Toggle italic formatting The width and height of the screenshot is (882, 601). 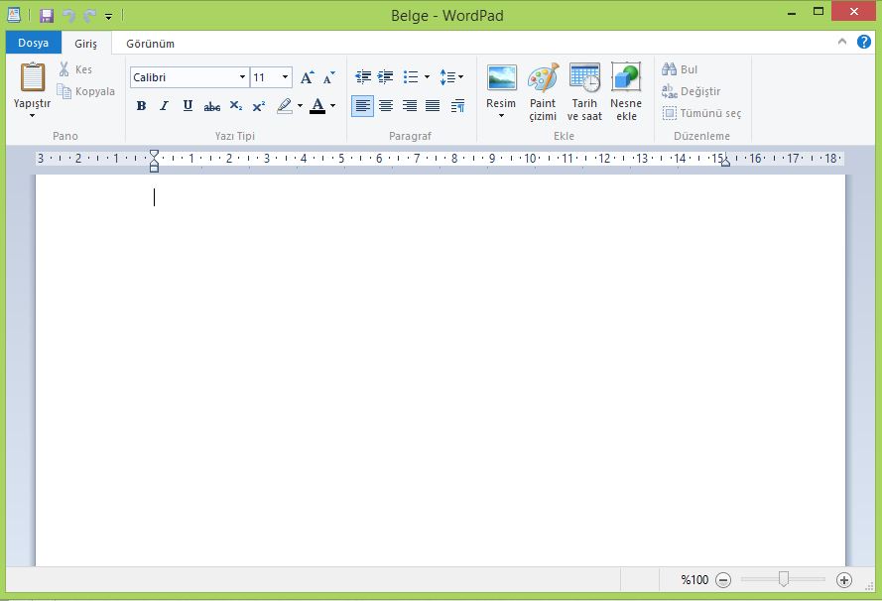click(165, 106)
